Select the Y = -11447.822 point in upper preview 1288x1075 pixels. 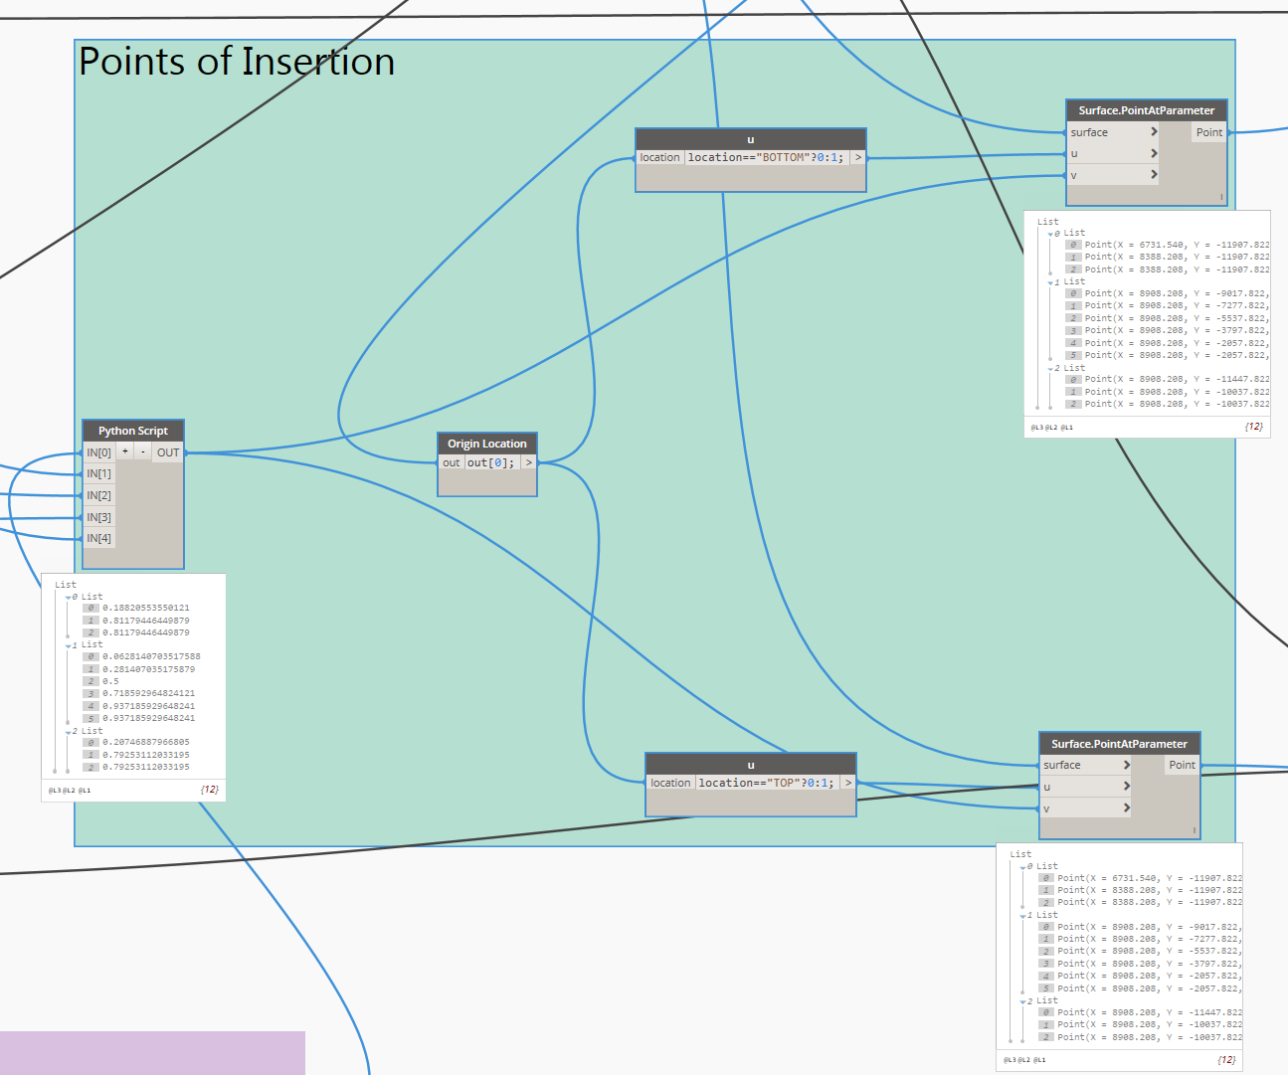[1177, 379]
